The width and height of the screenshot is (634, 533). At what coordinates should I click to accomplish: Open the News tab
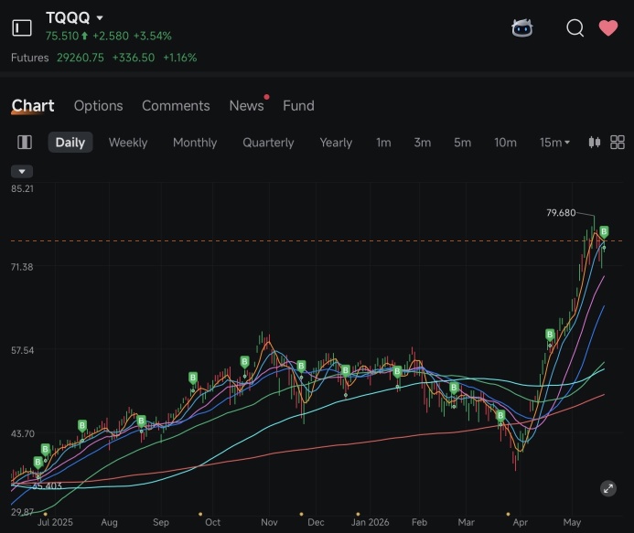pyautogui.click(x=247, y=105)
